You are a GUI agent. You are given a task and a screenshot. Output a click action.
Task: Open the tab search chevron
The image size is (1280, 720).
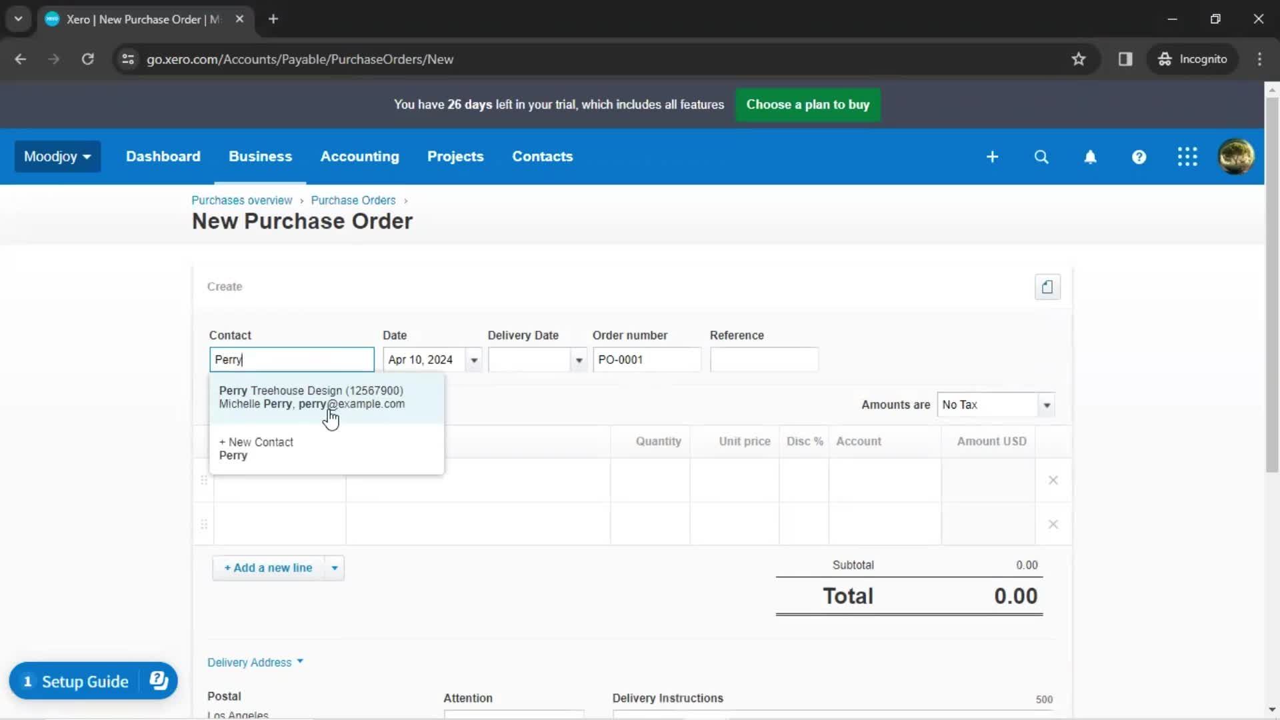tap(19, 19)
